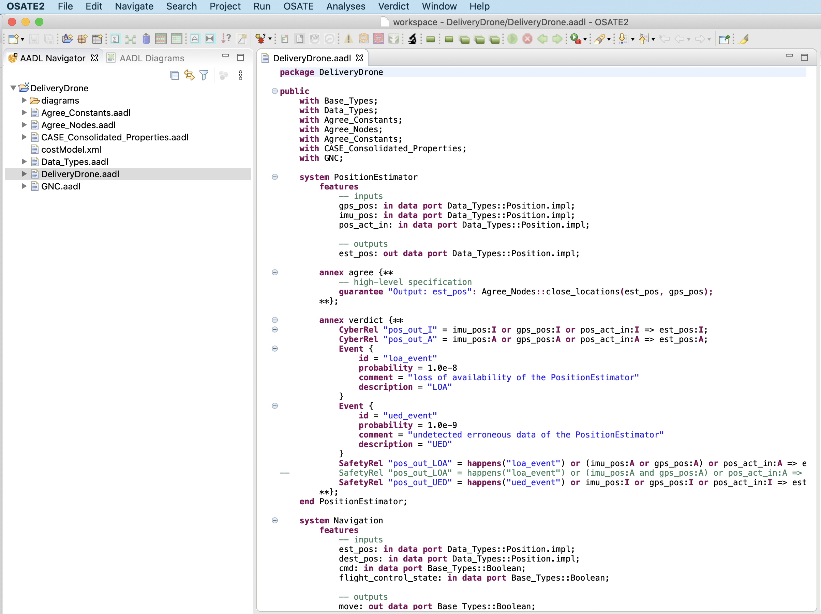Click the green play circle toolbar icon
Screen dimensions: 821x614
[x=512, y=39]
